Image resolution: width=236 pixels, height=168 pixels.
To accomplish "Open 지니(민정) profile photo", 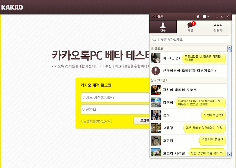I will 156,58.
